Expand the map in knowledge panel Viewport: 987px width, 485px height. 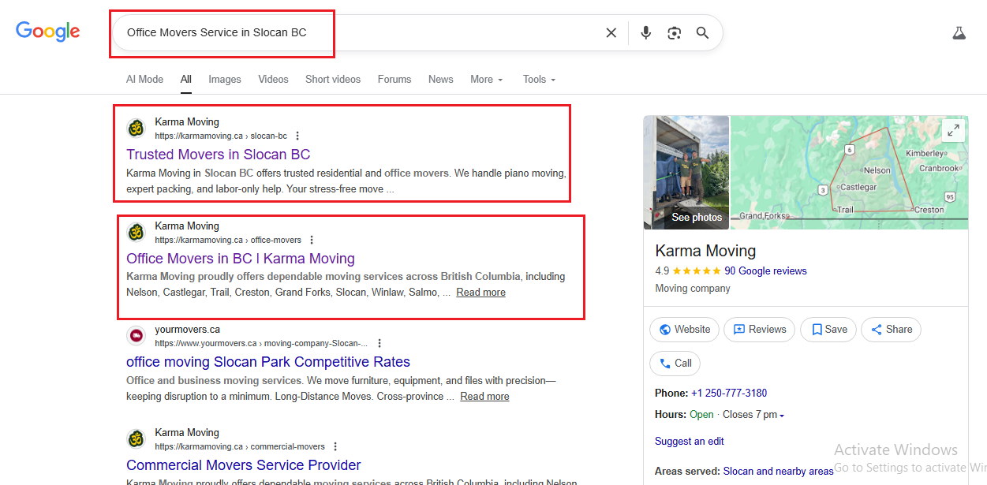point(953,131)
